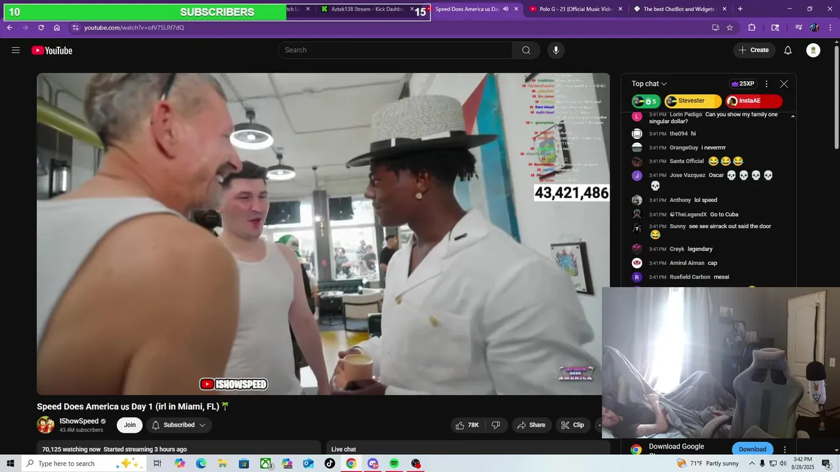Open the Chrome media controls icon

tap(799, 28)
